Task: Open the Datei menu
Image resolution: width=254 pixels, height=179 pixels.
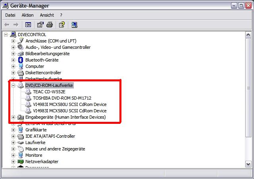Action: (10, 15)
